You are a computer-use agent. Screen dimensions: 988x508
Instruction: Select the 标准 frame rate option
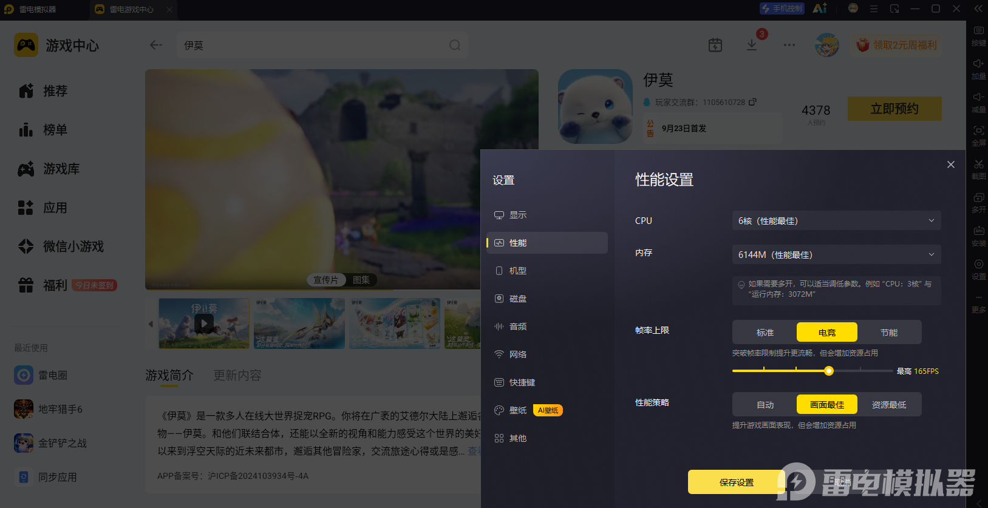point(765,333)
